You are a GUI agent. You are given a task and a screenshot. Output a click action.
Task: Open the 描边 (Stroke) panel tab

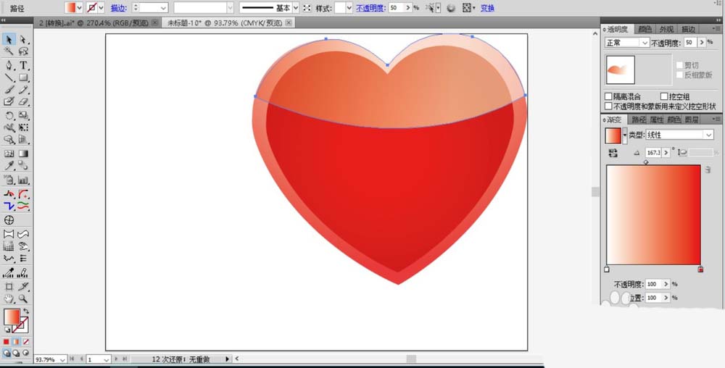pos(688,29)
